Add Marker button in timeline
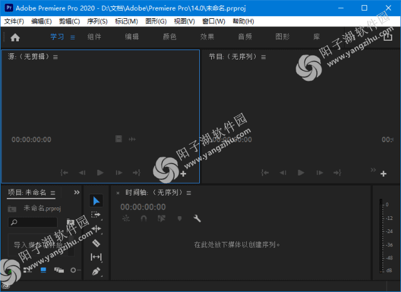This screenshot has width=401, height=292. coord(180,218)
